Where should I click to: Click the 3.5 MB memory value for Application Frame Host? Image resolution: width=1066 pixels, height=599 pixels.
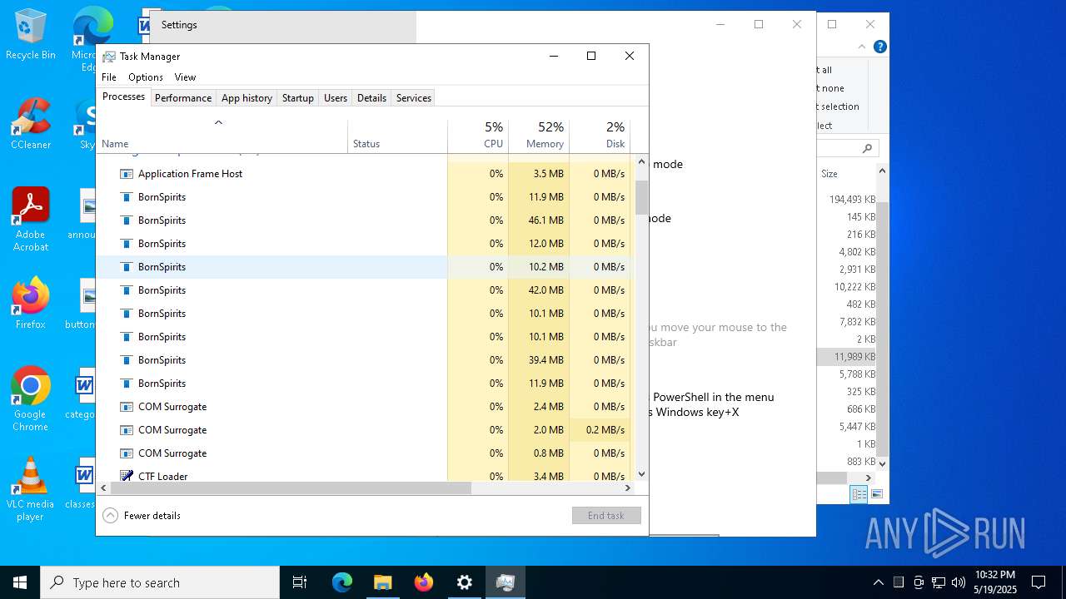pos(548,174)
